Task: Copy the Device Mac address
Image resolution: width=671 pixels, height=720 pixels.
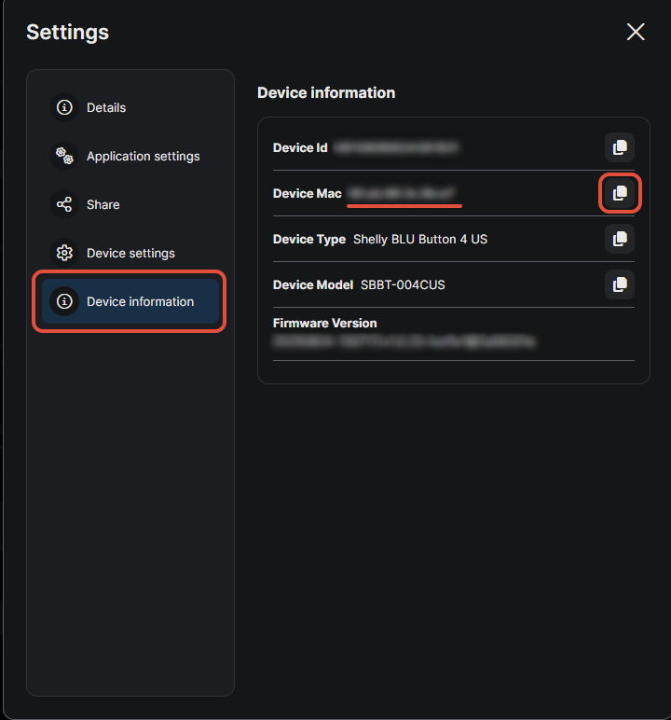Action: coord(619,193)
